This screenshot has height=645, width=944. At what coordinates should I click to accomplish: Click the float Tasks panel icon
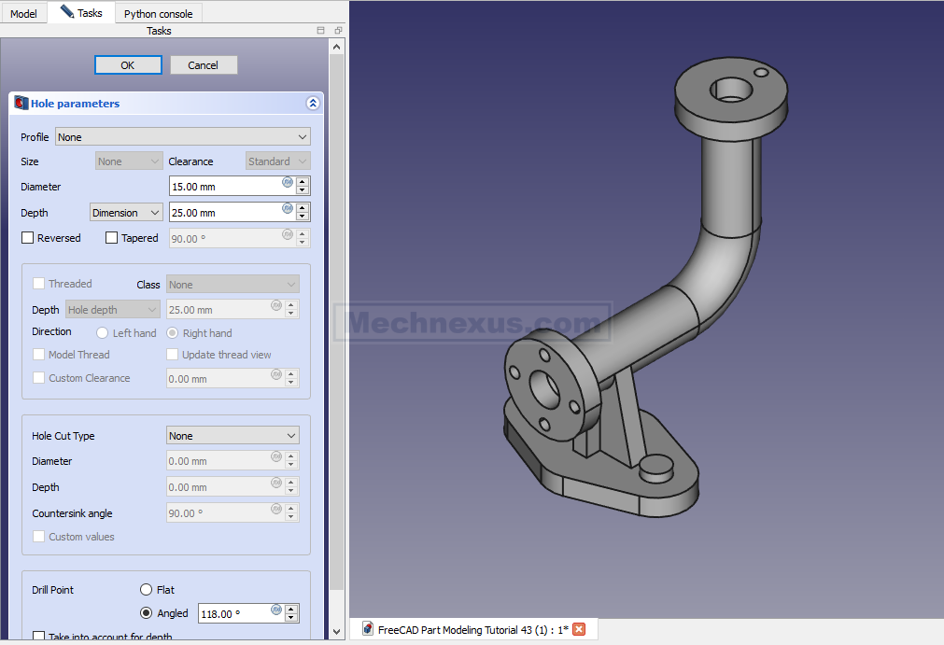(338, 31)
